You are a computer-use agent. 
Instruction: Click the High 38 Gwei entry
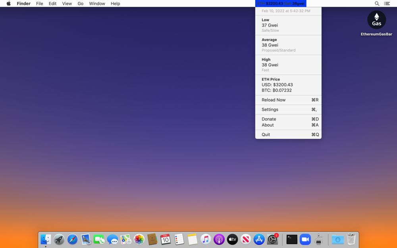point(288,65)
